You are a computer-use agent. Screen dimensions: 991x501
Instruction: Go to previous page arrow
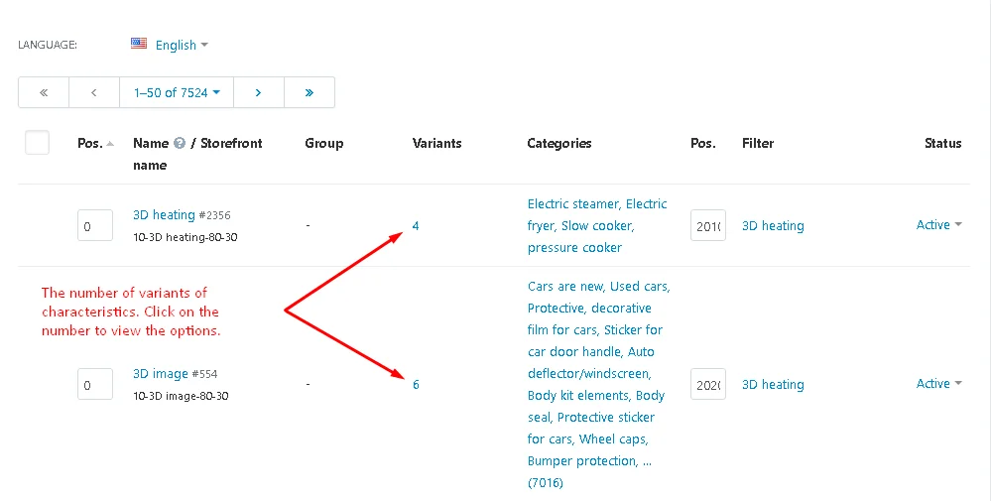click(x=94, y=92)
